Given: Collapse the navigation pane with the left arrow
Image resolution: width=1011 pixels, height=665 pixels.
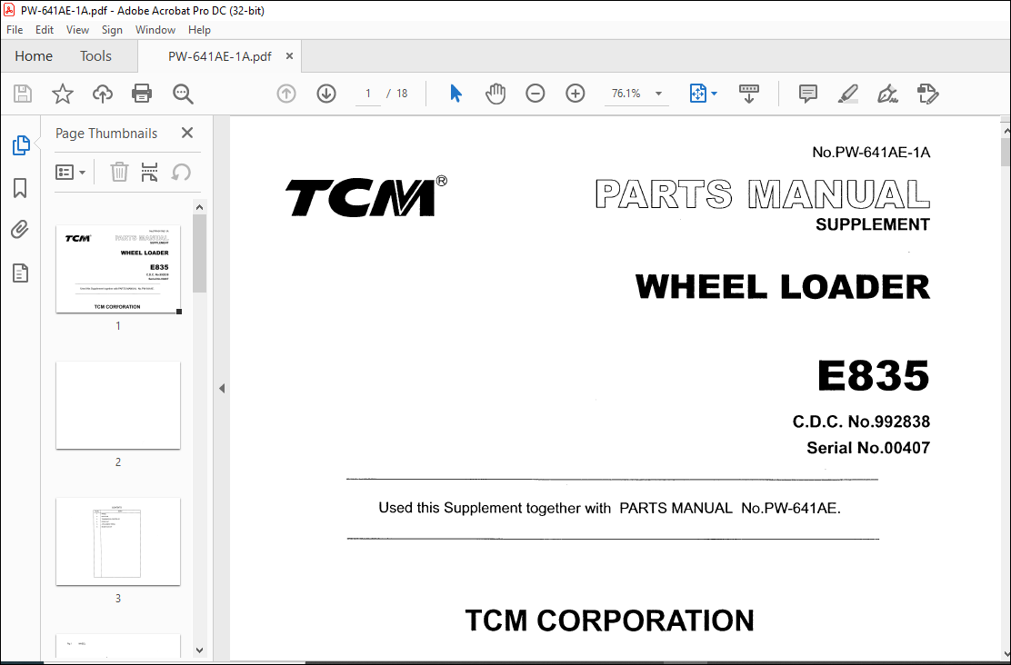Looking at the screenshot, I should point(222,389).
